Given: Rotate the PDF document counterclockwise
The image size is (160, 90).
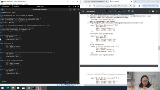Looking at the screenshot, I should click(x=132, y=11).
